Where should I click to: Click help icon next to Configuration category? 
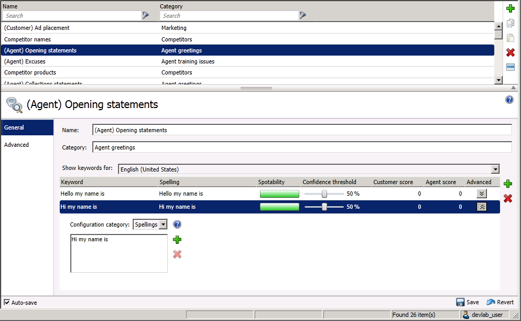coord(177,224)
